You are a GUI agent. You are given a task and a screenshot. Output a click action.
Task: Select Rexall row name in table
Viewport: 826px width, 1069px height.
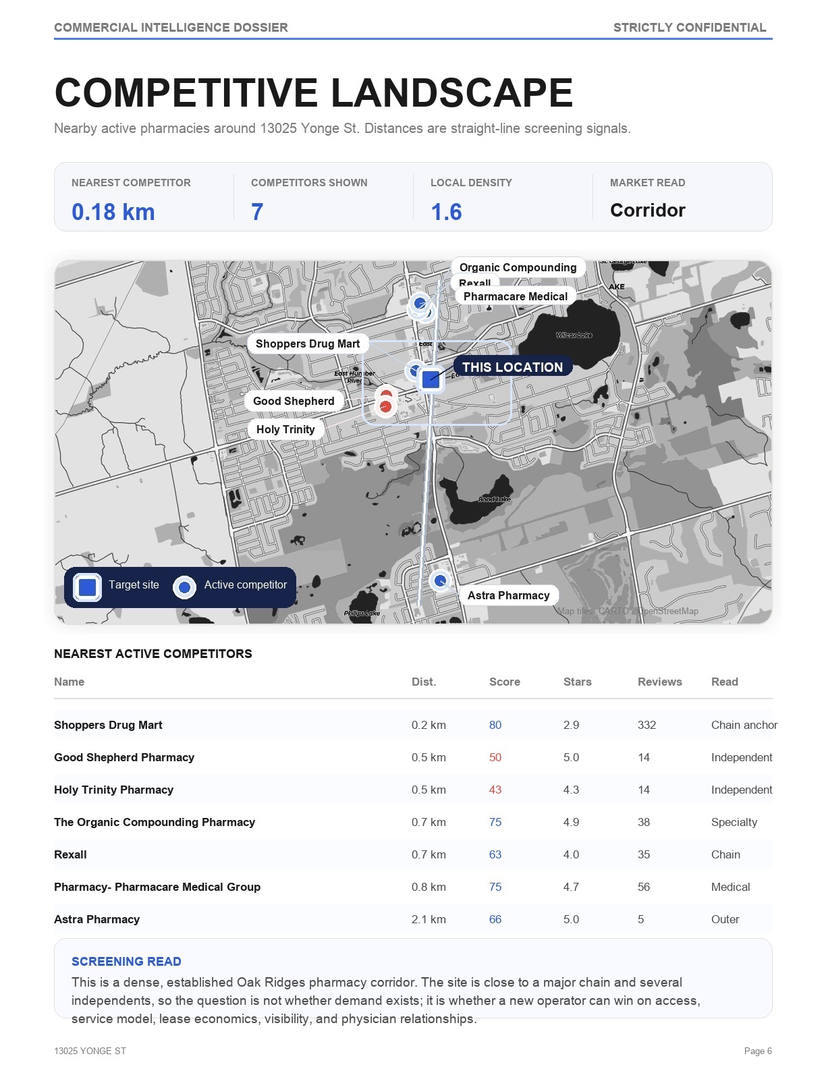click(70, 854)
